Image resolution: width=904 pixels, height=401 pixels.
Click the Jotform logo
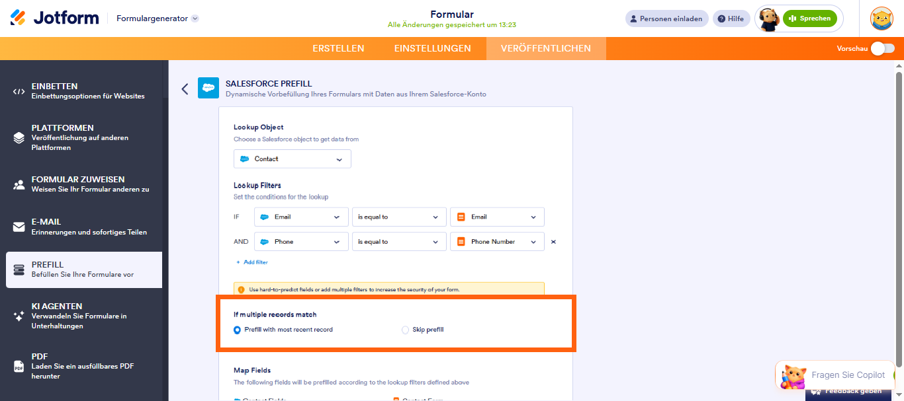(x=54, y=18)
